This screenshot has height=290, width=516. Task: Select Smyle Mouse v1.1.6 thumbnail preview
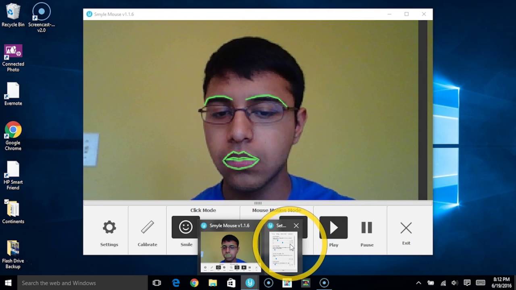click(x=230, y=251)
